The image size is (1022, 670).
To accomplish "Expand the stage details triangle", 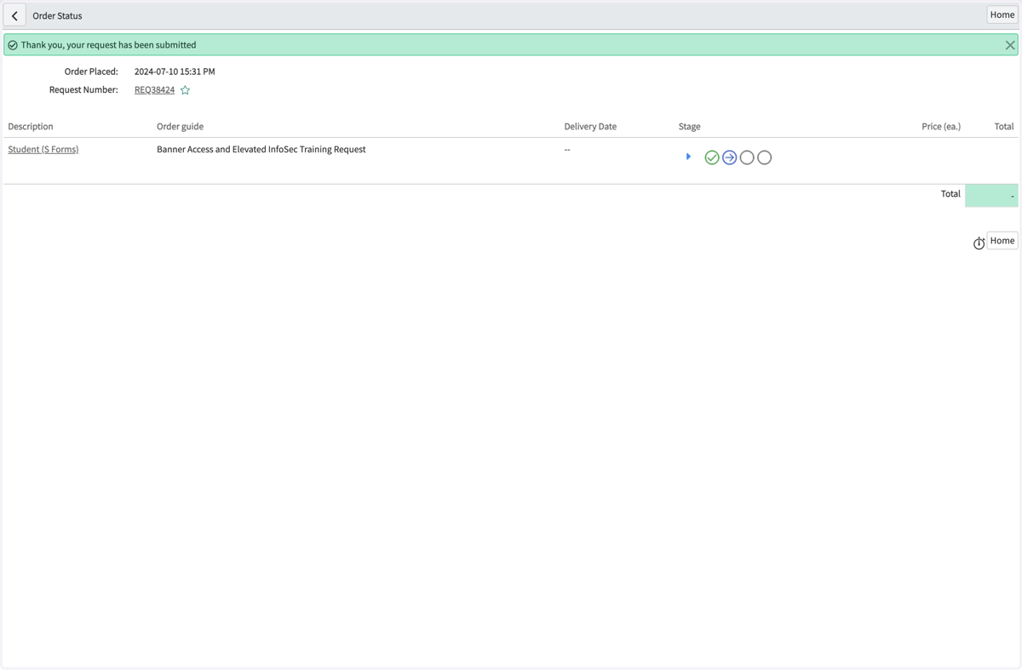I will coord(688,157).
